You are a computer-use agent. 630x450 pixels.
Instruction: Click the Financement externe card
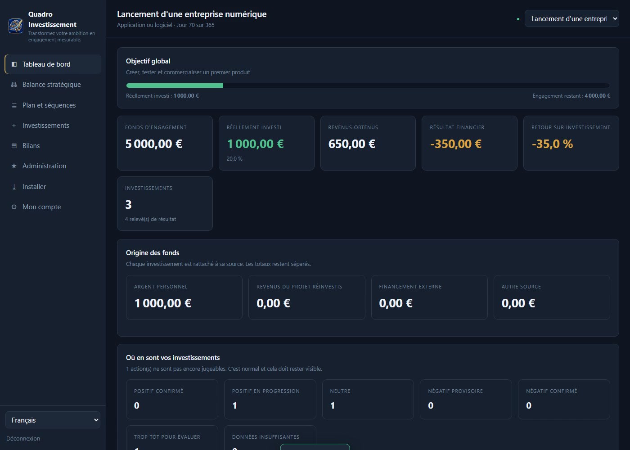tap(429, 297)
